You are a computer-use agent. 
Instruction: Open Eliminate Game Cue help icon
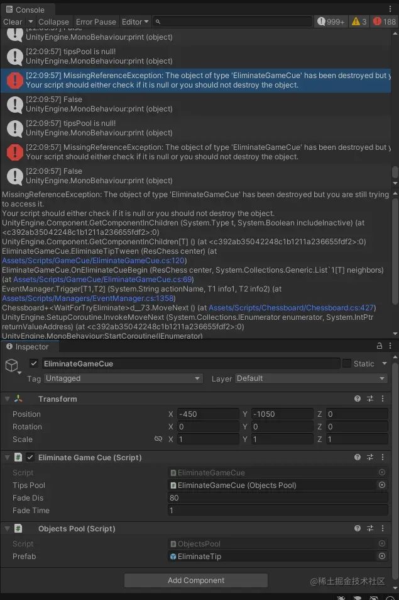coord(358,457)
